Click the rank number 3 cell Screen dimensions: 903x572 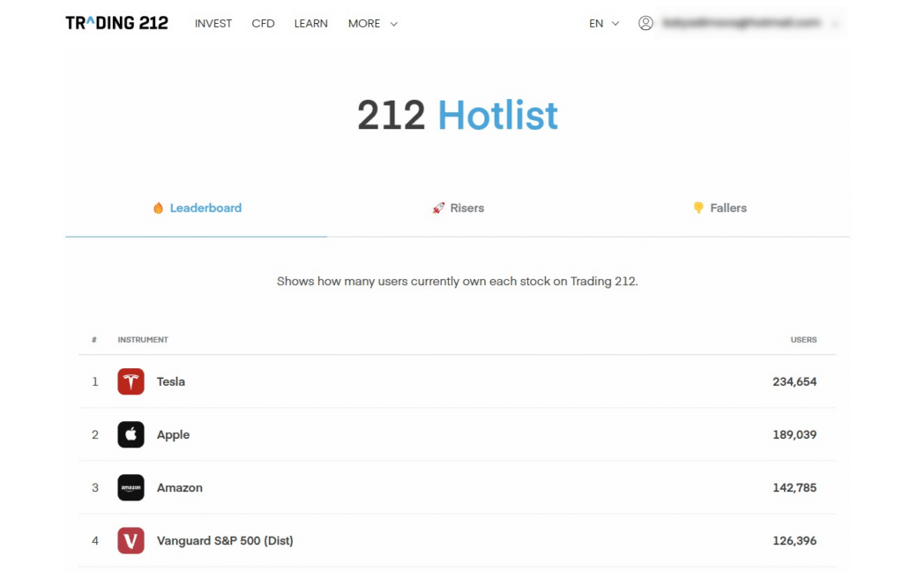(x=95, y=488)
